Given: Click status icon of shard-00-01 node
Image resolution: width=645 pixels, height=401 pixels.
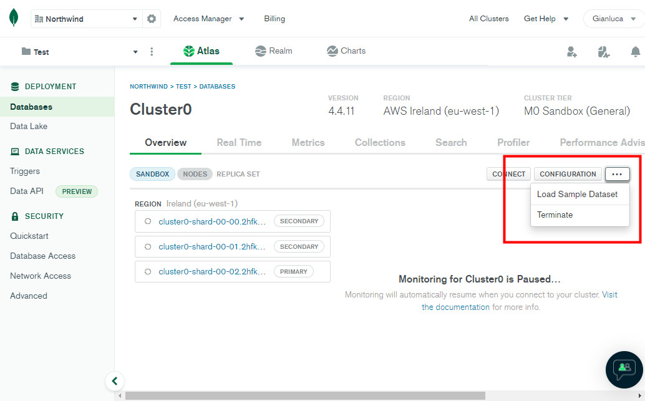Looking at the screenshot, I should pyautogui.click(x=148, y=247).
